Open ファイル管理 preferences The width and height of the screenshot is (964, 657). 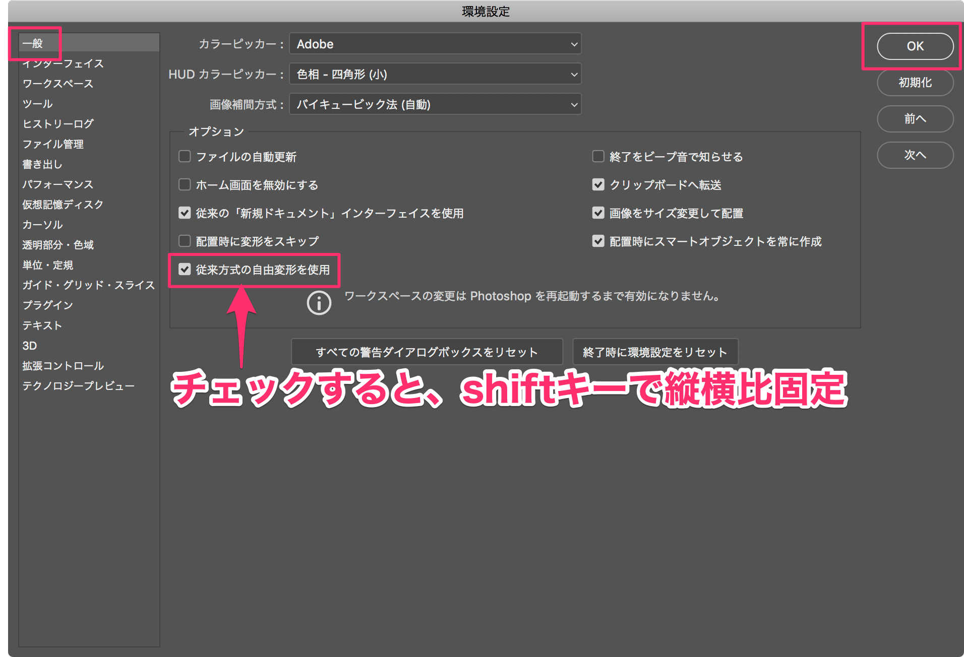coord(89,144)
